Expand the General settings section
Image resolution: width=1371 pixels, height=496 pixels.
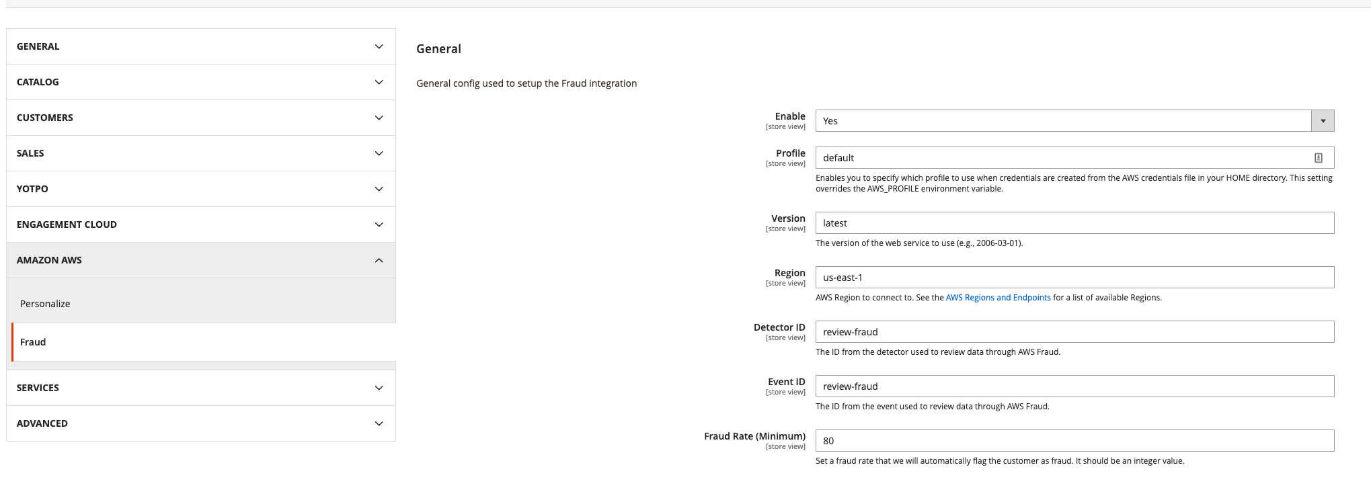point(200,46)
